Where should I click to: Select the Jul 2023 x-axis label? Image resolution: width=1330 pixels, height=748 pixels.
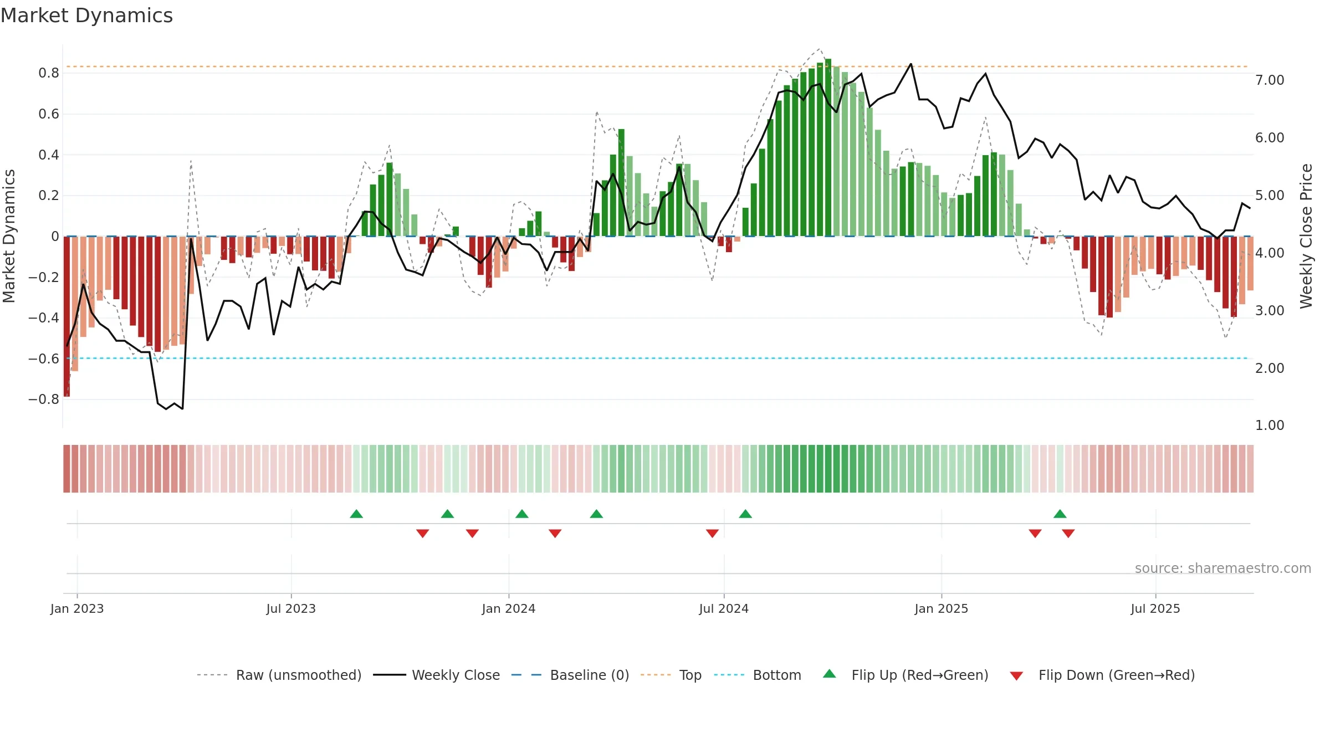(291, 609)
